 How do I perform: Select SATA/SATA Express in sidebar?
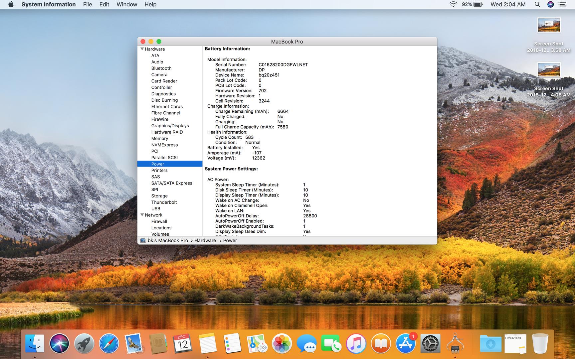pyautogui.click(x=172, y=183)
